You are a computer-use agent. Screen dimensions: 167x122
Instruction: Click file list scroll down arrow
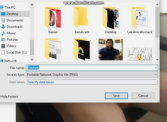click(x=157, y=60)
